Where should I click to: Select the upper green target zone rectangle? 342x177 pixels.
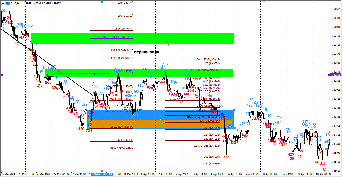click(x=133, y=39)
